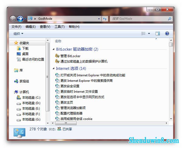The height and width of the screenshot is (148, 182).
Task: Open 最近访问的位置
Action: click(x=33, y=59)
